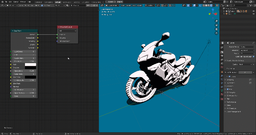Open the Global transform orientation dropdown
Image resolution: width=256 pixels, height=135 pixels.
point(150,6)
